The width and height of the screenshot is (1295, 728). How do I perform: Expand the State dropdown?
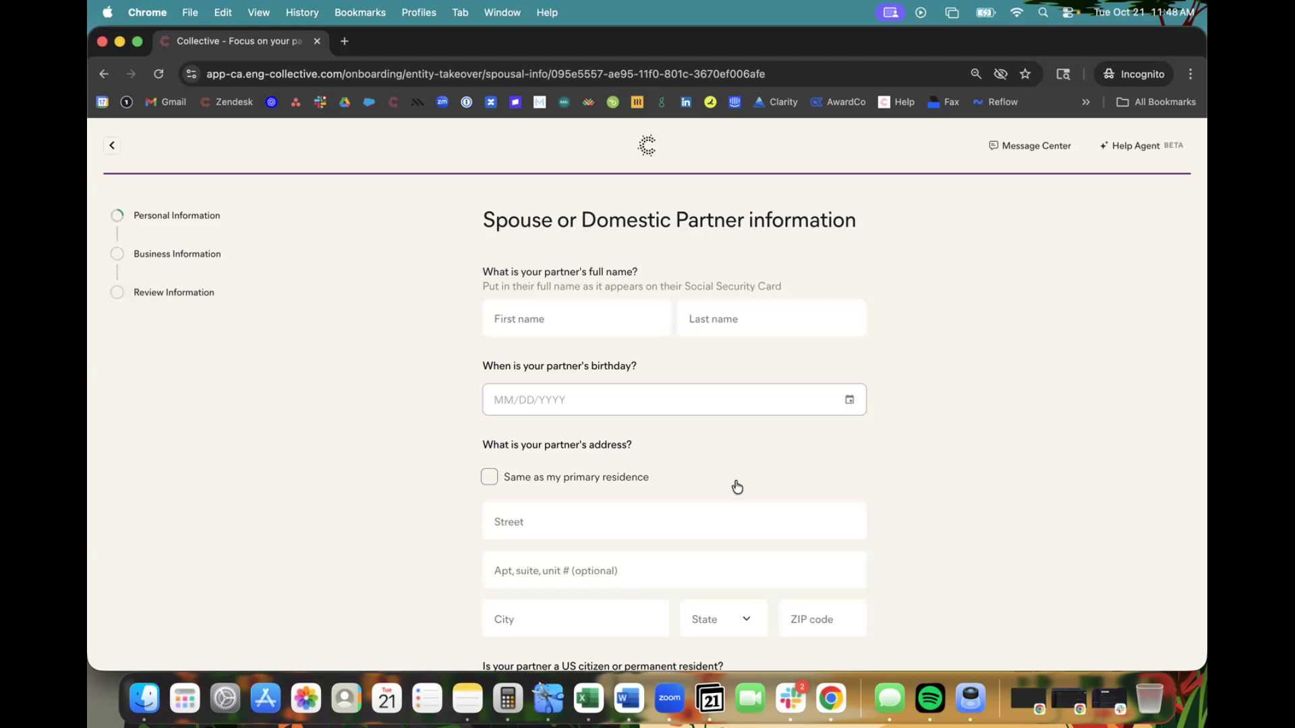(723, 619)
